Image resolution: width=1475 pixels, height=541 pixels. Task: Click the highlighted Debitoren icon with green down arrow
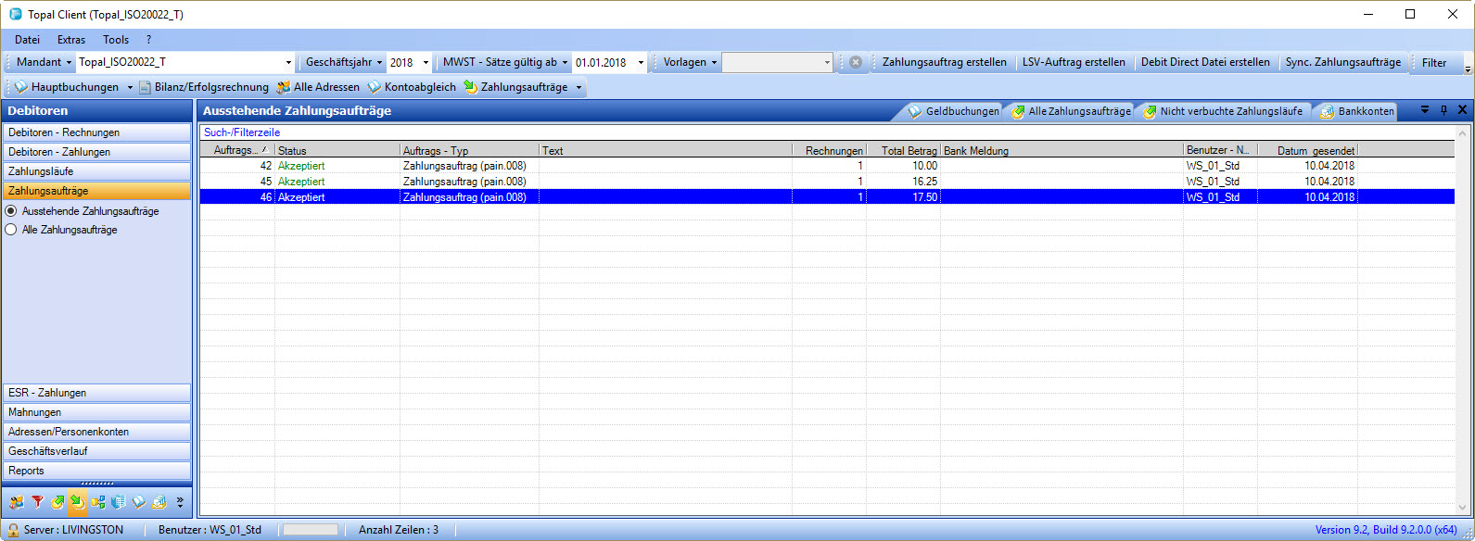tap(78, 502)
